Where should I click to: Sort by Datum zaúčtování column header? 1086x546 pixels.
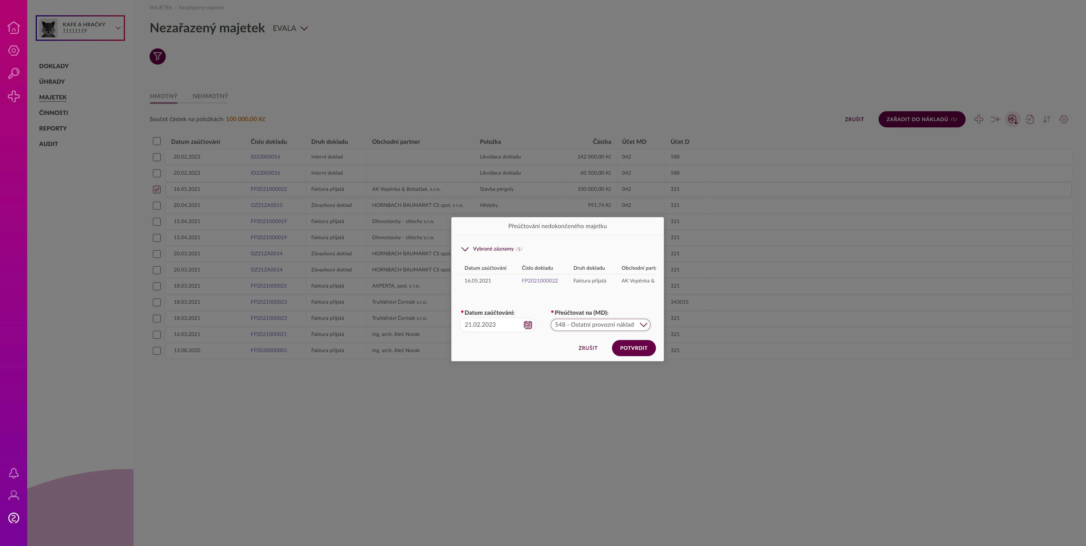point(195,142)
